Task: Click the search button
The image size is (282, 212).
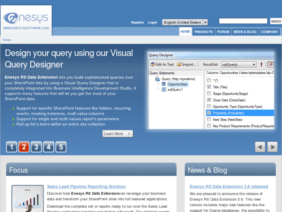Action: (x=276, y=21)
